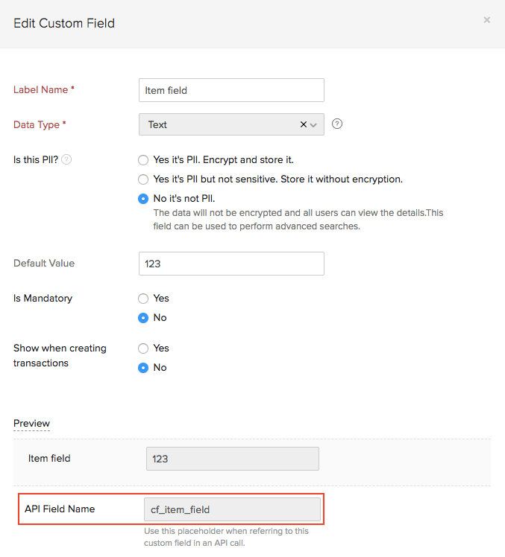Expand the Data Type chevron arrow
Viewport: 505px width, 557px height.
314,125
